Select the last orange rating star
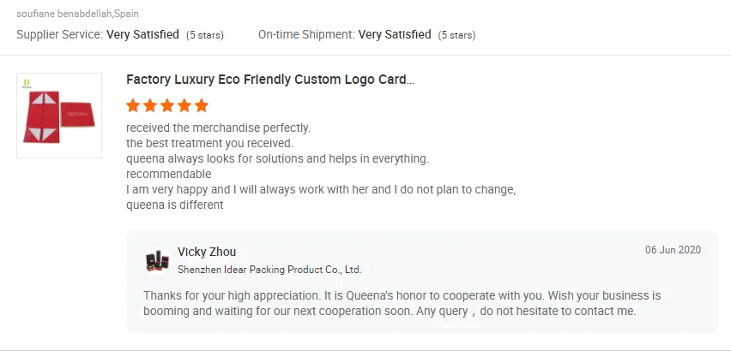Viewport: 731px width, 351px height. tap(202, 106)
